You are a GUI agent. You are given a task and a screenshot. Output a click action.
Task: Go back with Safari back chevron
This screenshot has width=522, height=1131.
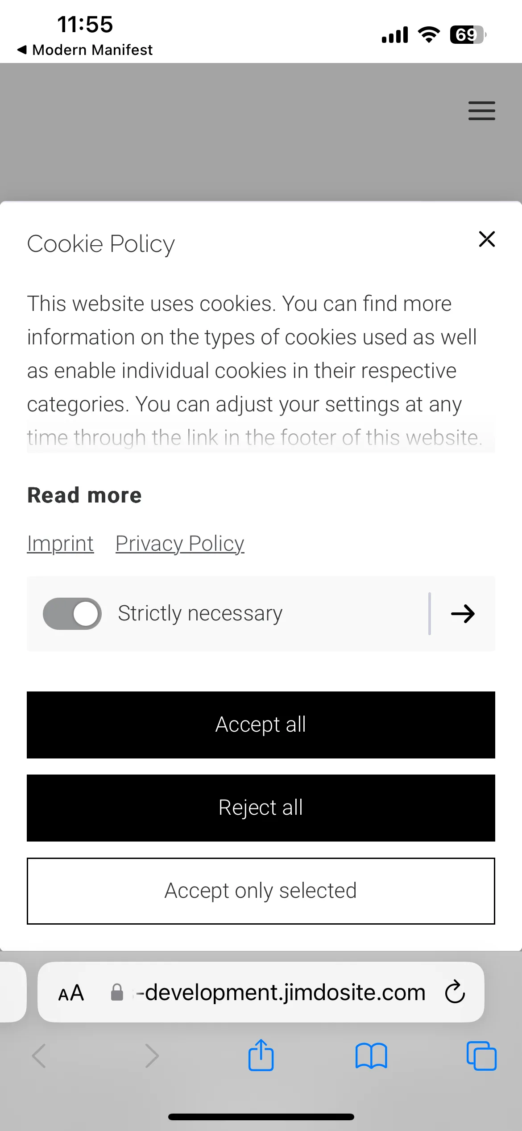tap(39, 1056)
